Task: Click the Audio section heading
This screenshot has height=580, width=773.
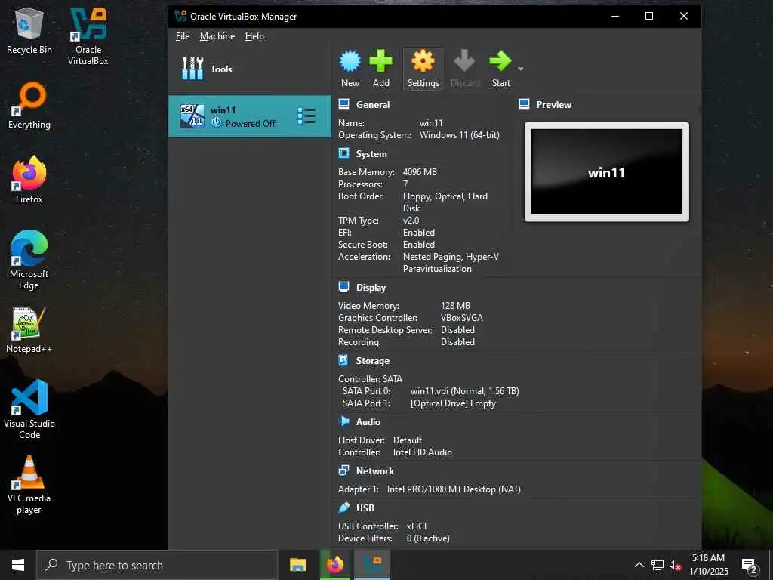Action: (x=368, y=421)
